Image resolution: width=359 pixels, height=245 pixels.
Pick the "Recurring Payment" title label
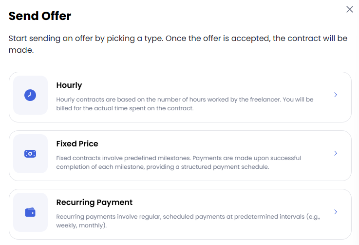point(94,203)
